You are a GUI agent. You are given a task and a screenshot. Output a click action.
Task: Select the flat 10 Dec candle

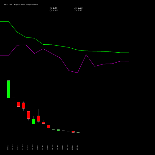pyautogui.click(x=68, y=131)
